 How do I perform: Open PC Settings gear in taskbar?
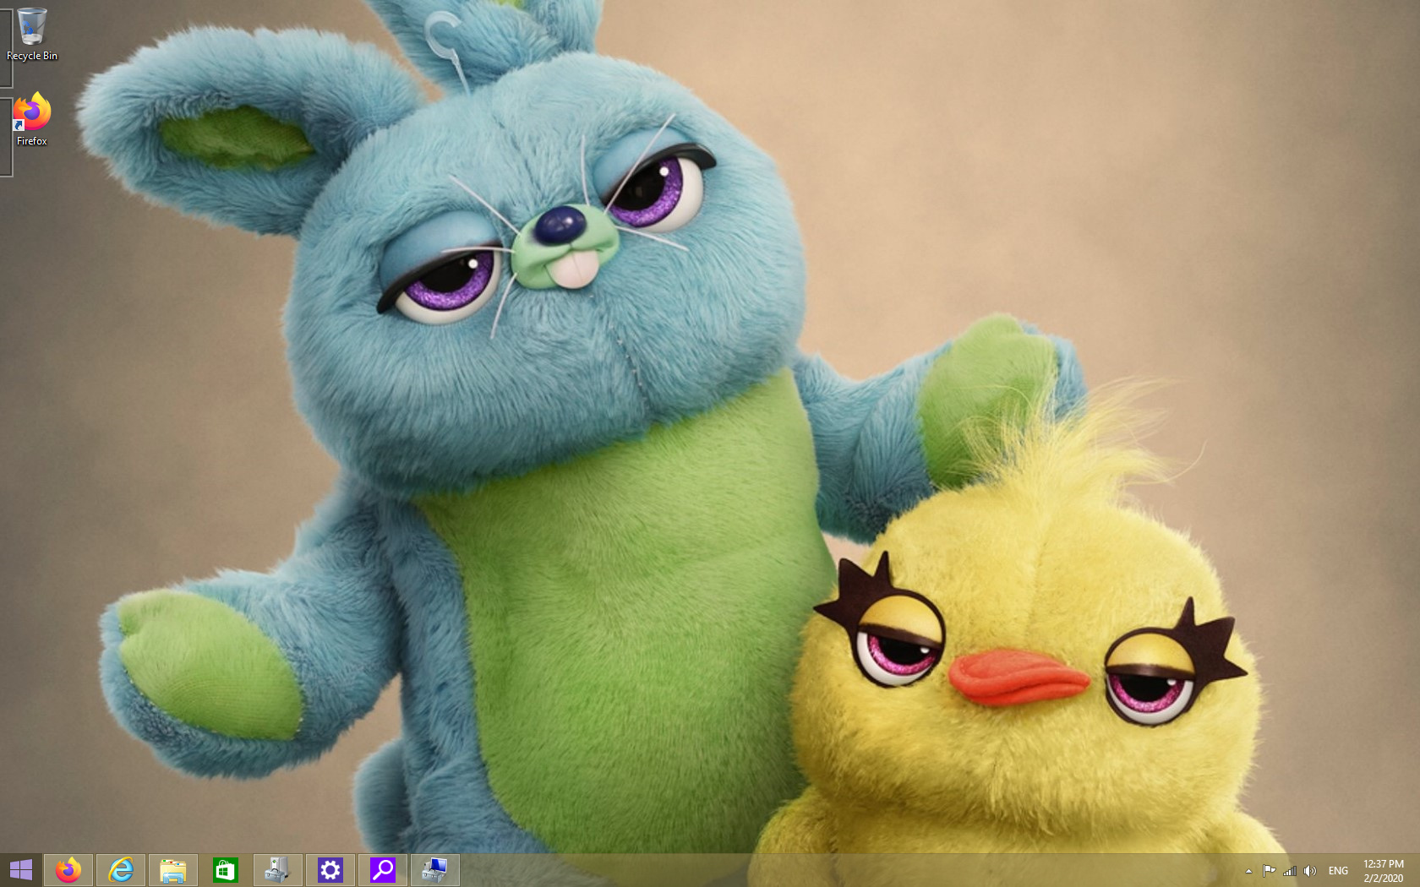[x=330, y=870]
